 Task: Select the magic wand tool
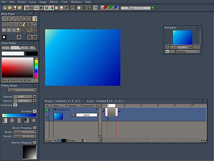19,30
